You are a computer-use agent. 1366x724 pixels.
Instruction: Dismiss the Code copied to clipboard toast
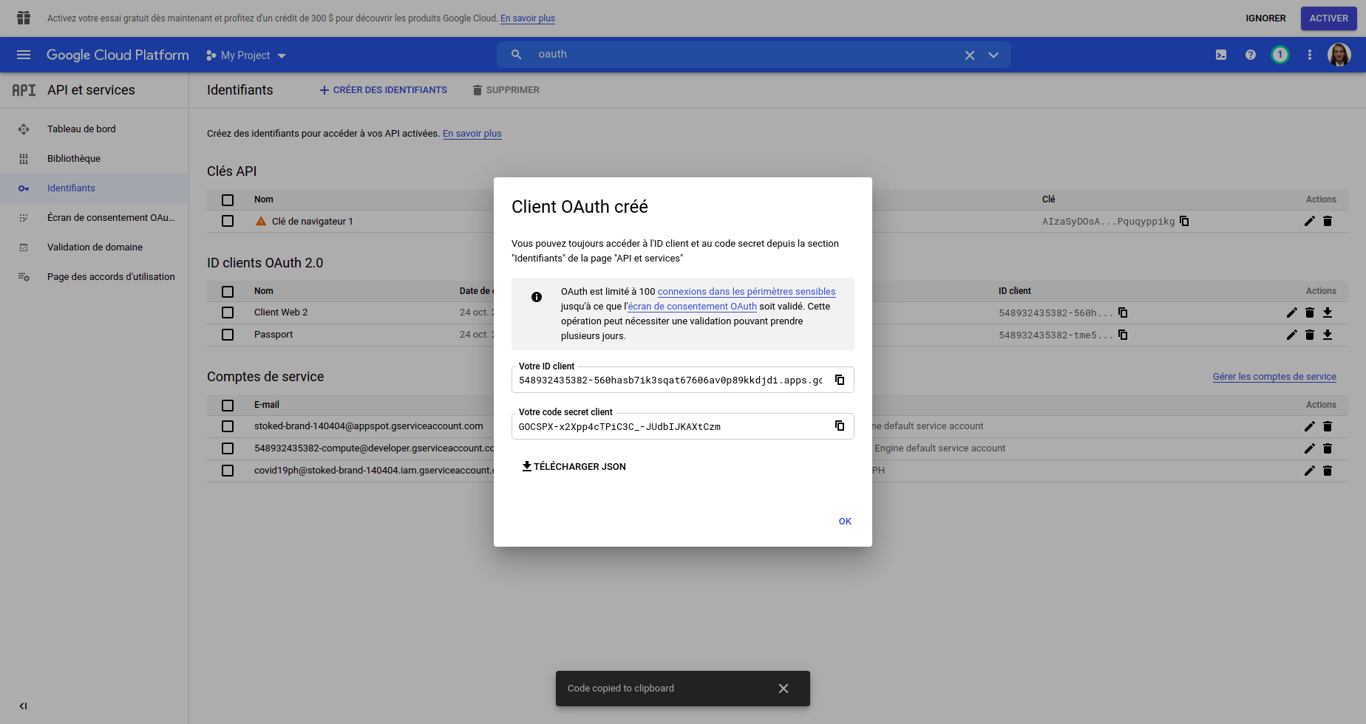tap(784, 689)
